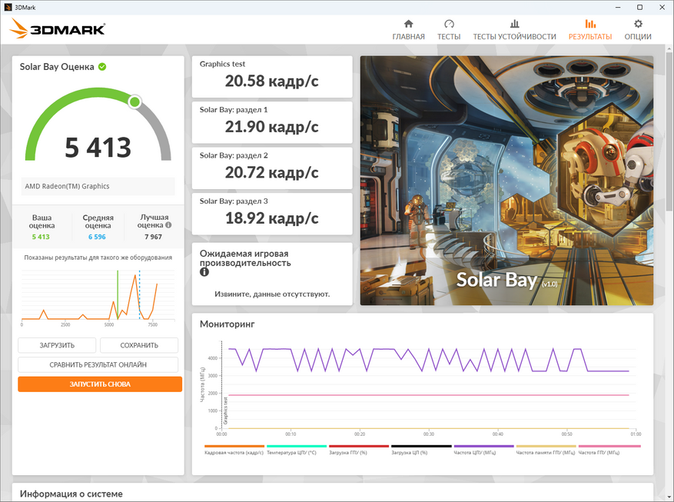Click info icon under Ожидаемая игровая производительность

pyautogui.click(x=204, y=272)
